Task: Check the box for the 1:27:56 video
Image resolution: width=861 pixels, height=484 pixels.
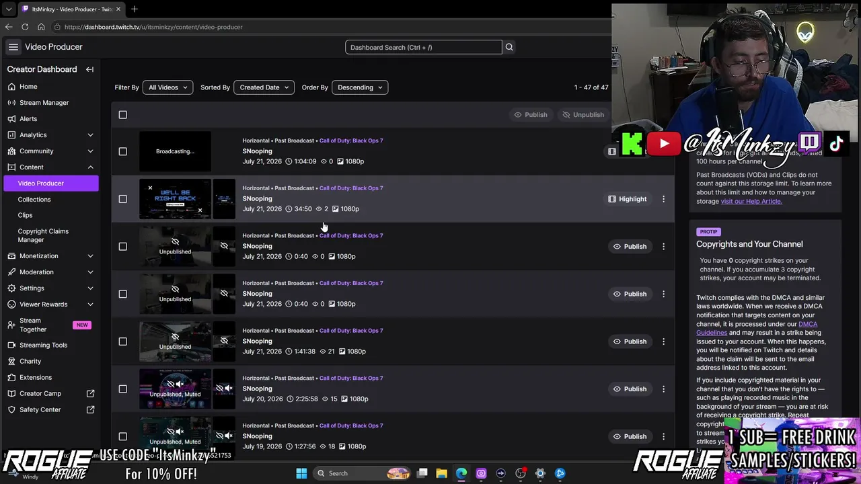Action: click(x=122, y=436)
